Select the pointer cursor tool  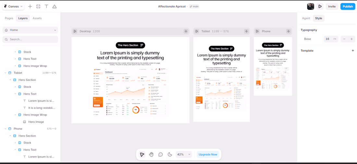click(142, 155)
